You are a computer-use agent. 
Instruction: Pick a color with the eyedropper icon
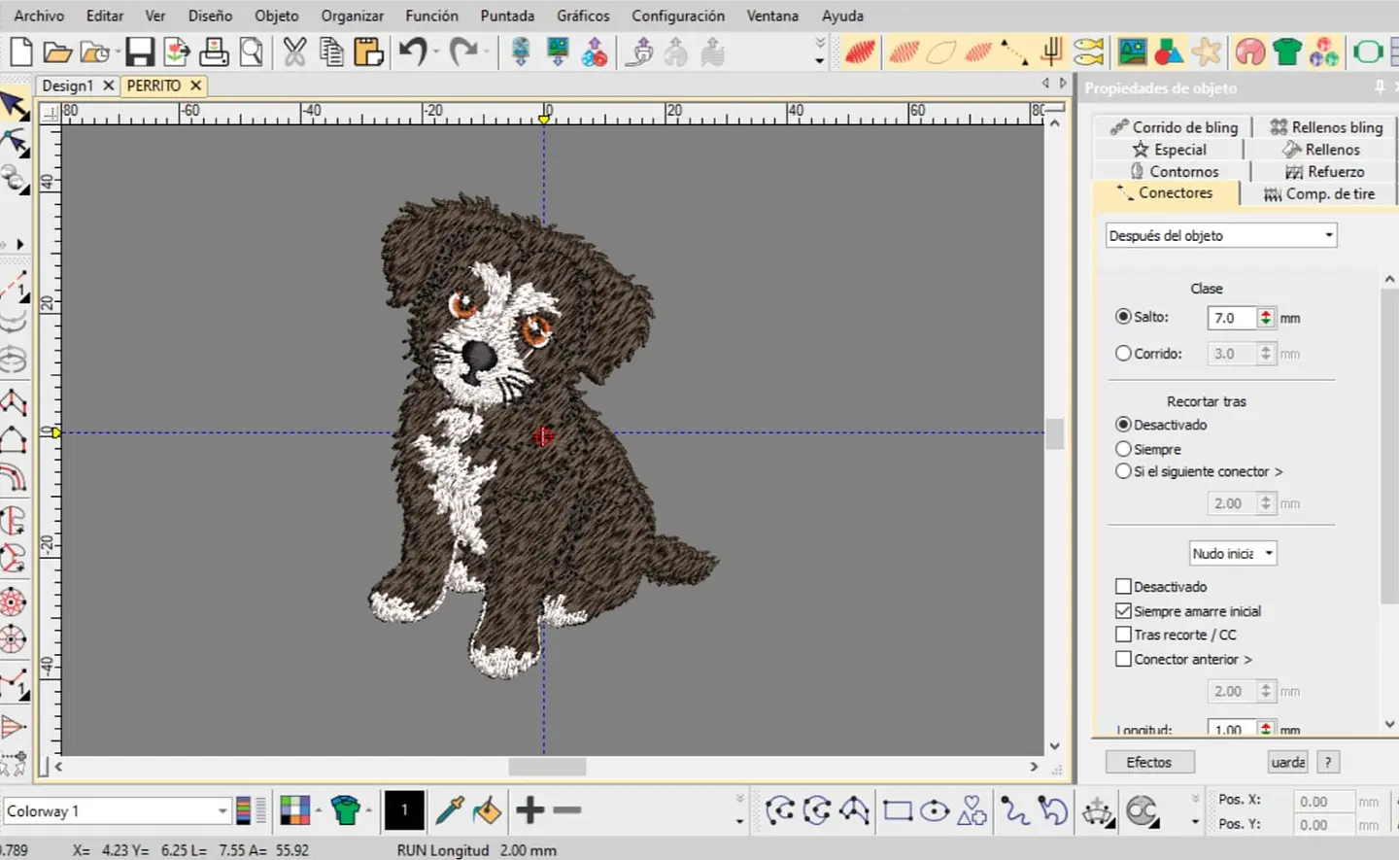pyautogui.click(x=450, y=810)
